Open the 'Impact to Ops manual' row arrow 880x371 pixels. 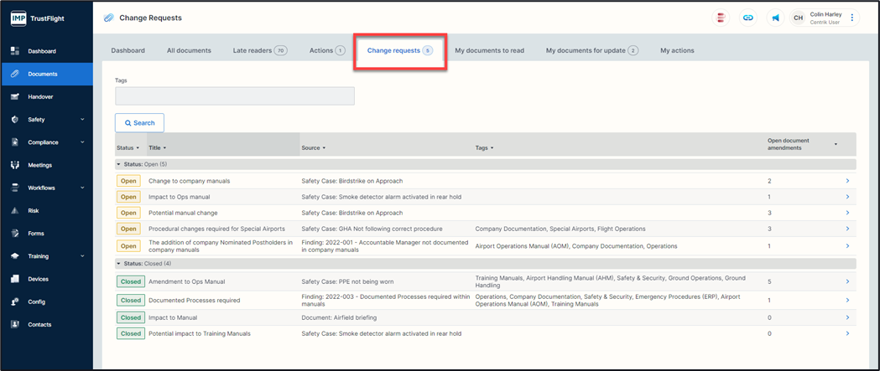coord(847,198)
